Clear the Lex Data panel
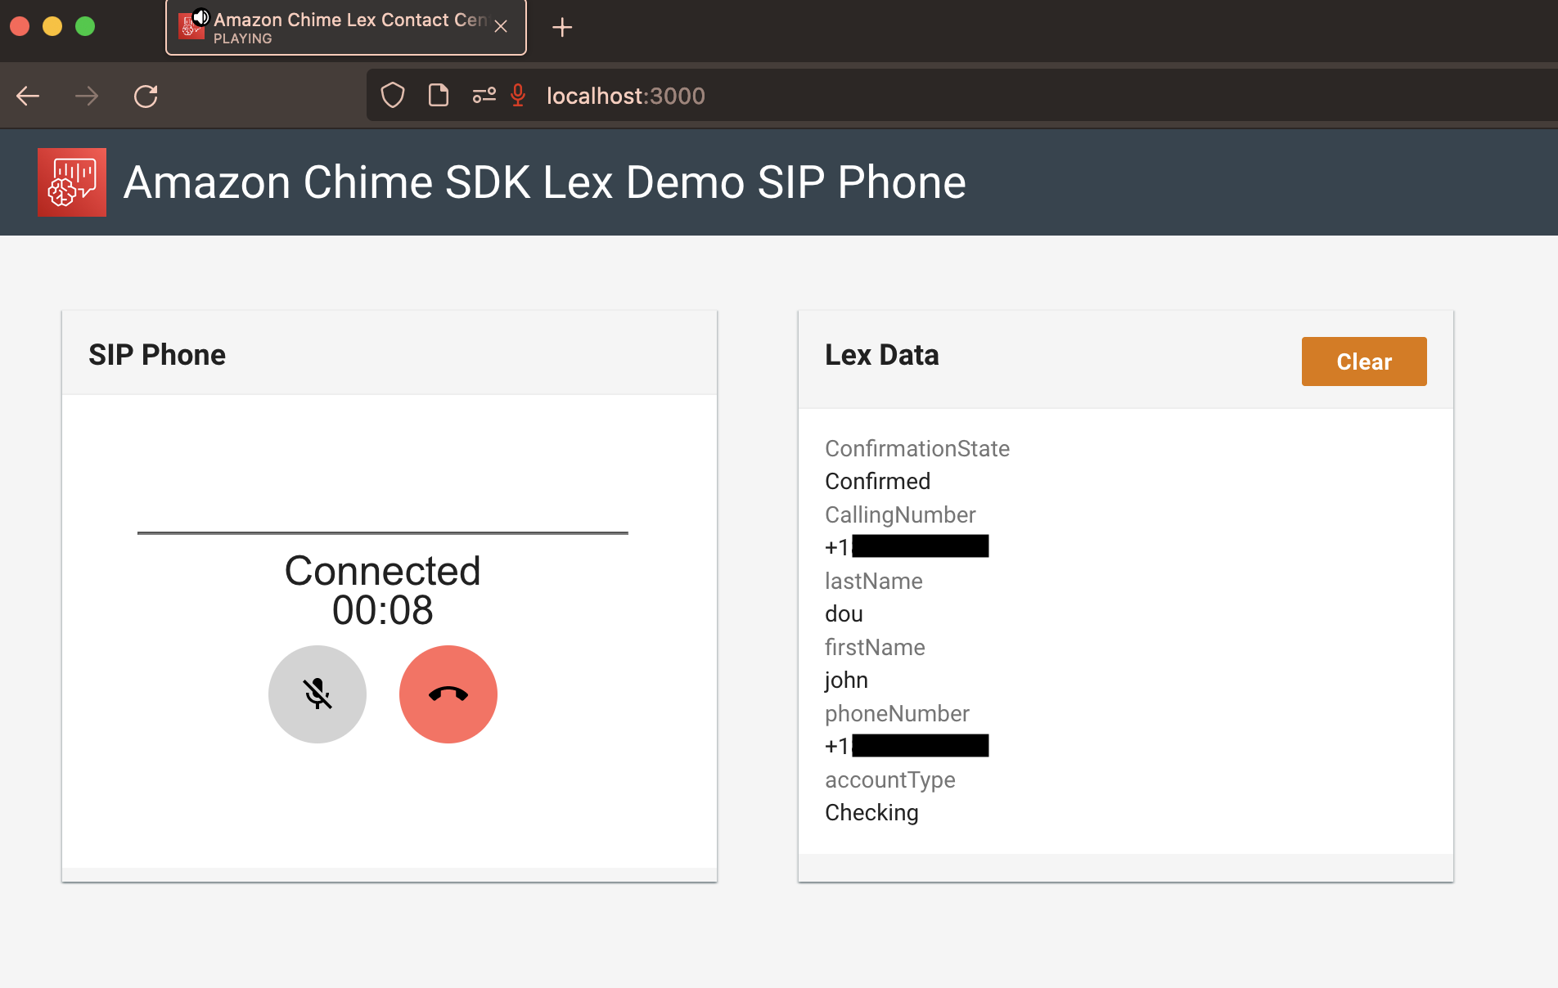Image resolution: width=1558 pixels, height=988 pixels. pos(1364,362)
